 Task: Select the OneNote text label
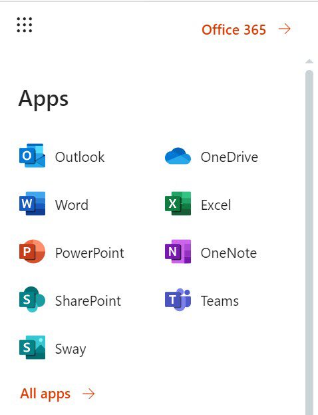tap(229, 252)
